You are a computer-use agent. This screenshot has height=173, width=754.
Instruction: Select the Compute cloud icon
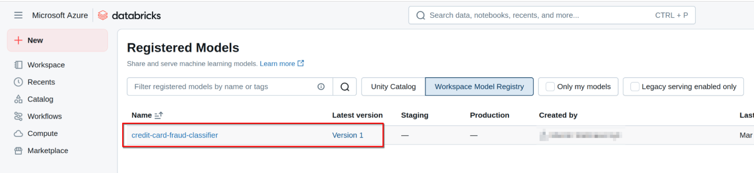tap(18, 133)
